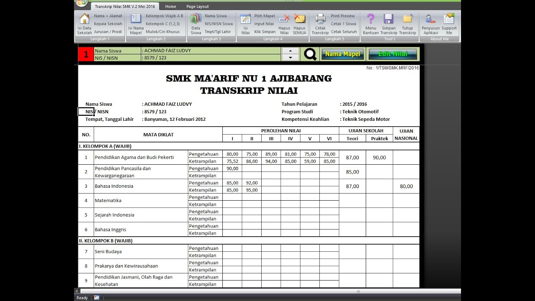Select Mulok/Ciri Khusus command

click(163, 32)
